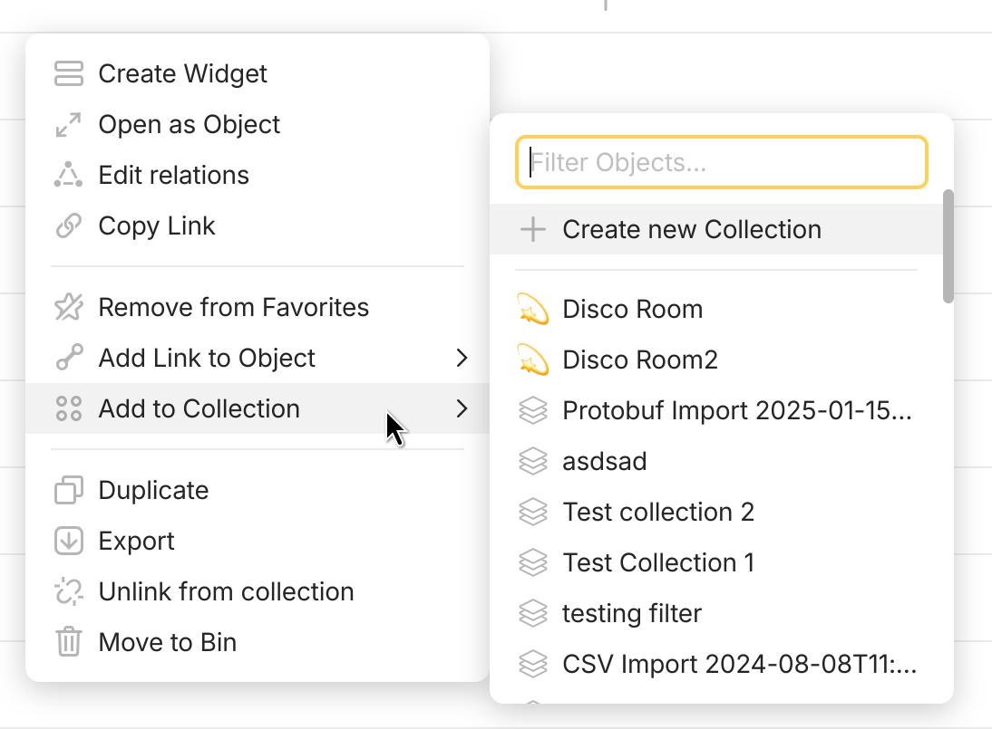This screenshot has height=729, width=992.
Task: Click the Duplicate icon
Action: 69,491
